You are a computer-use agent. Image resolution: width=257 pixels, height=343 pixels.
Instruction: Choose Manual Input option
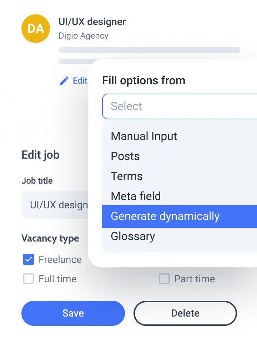coord(144,136)
